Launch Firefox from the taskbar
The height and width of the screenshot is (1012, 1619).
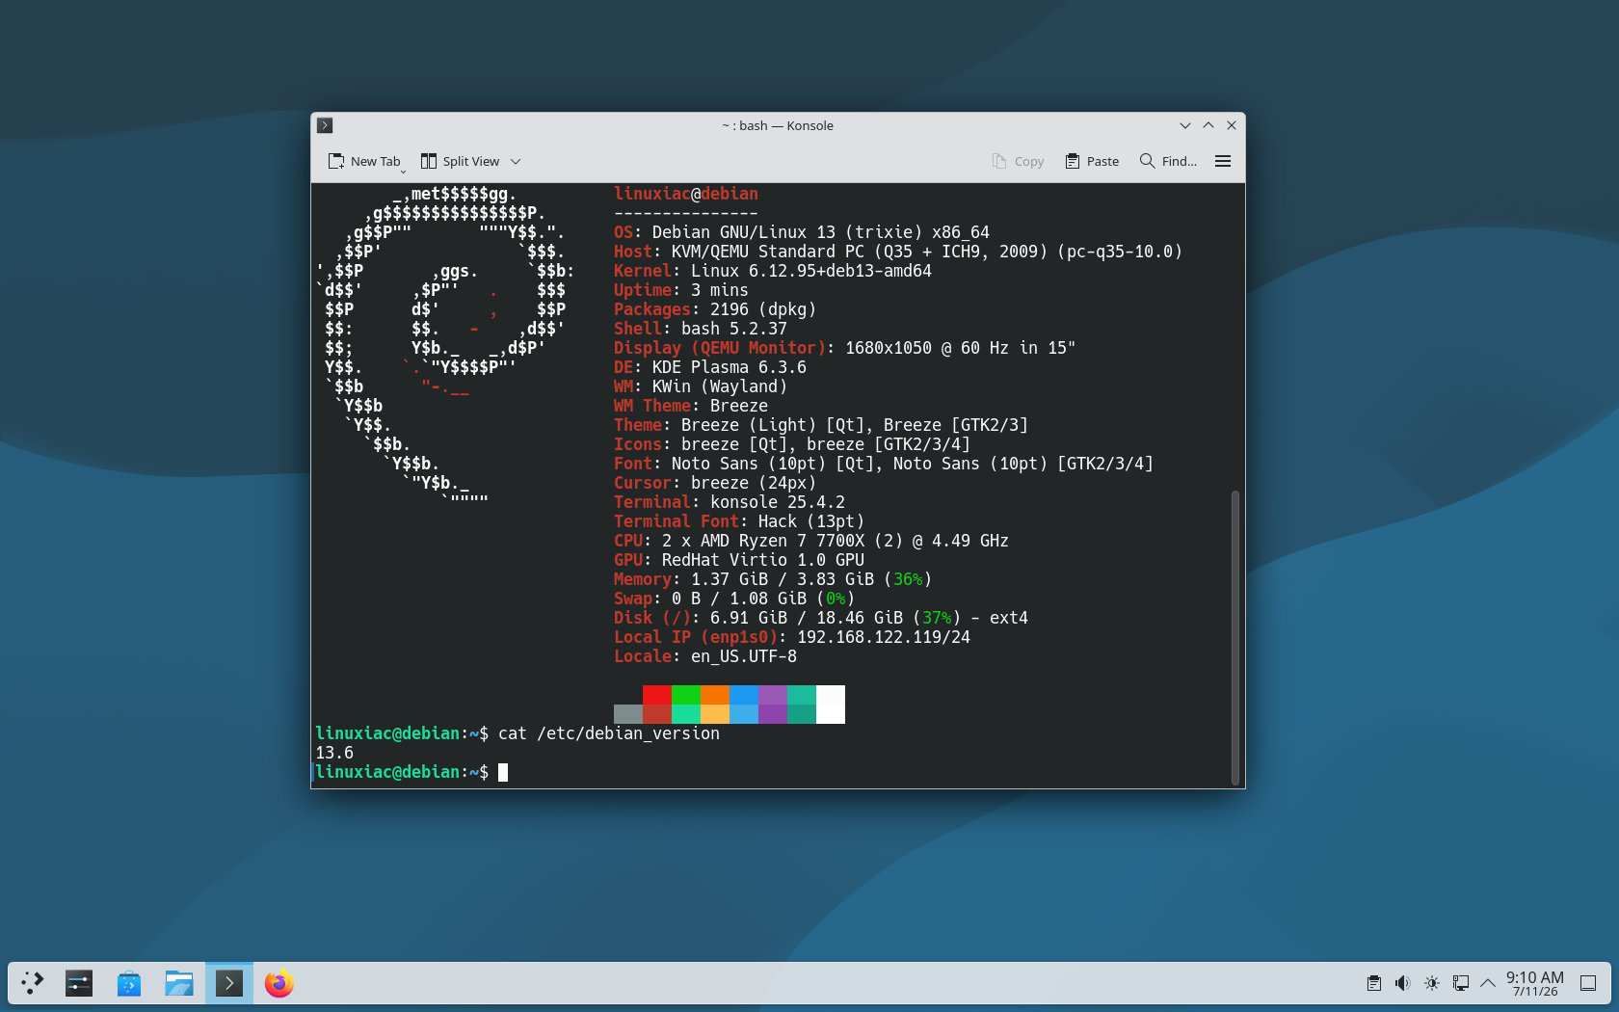tap(279, 983)
